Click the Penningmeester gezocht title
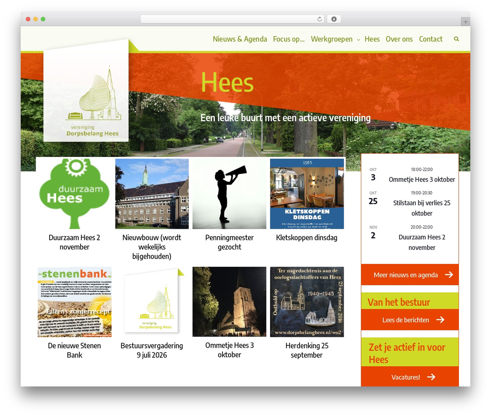491x416 pixels. click(x=229, y=242)
